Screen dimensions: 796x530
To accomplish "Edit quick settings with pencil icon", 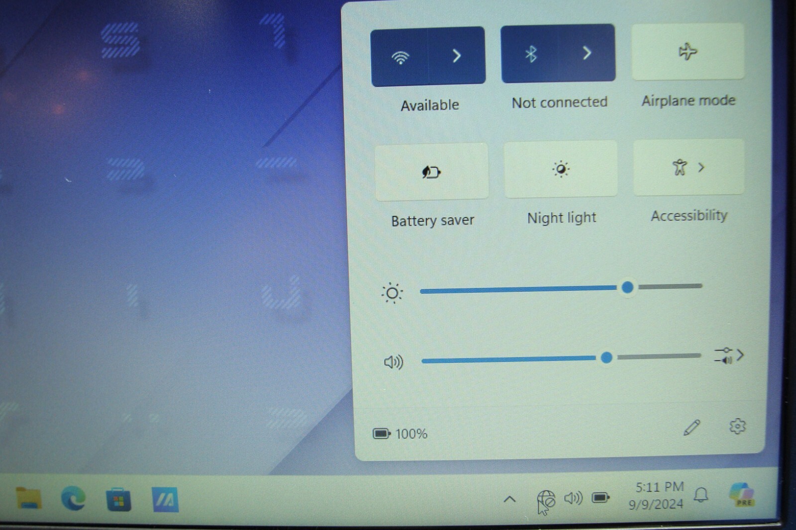I will click(x=692, y=428).
